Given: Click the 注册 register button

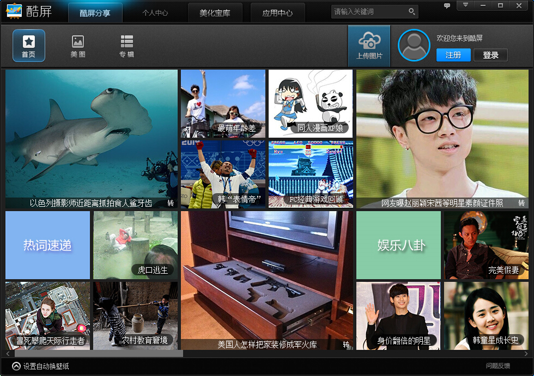Looking at the screenshot, I should 453,55.
